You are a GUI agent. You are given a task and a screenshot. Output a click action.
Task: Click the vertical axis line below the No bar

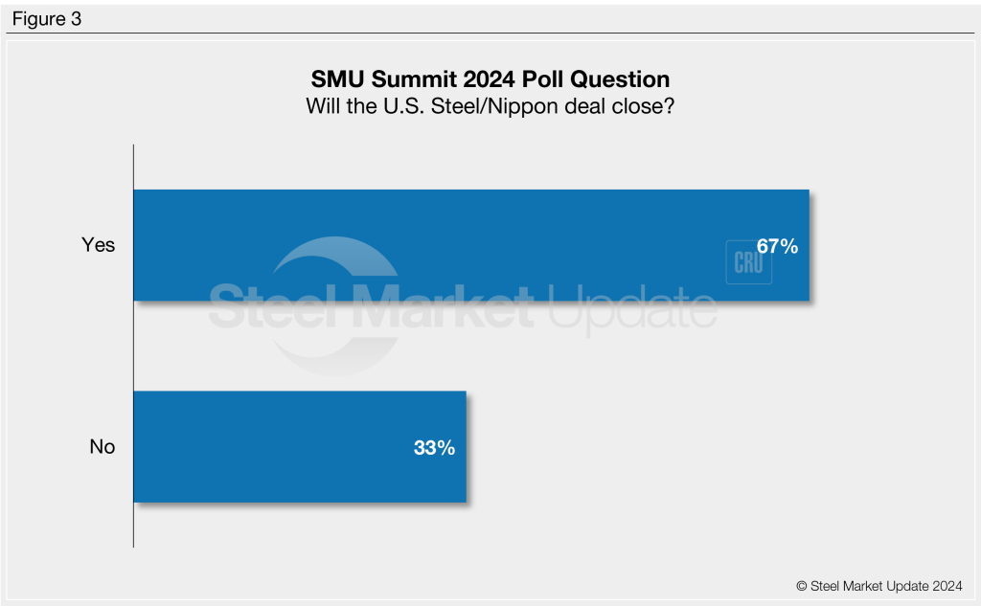coord(133,527)
